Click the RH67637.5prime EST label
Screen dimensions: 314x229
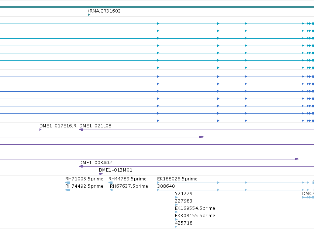click(129, 186)
